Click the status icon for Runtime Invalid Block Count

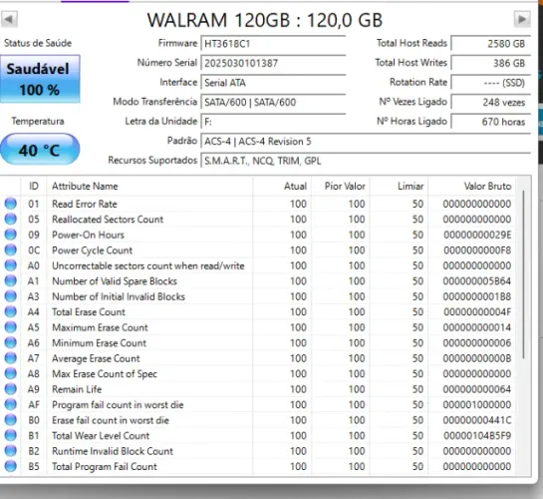11,451
